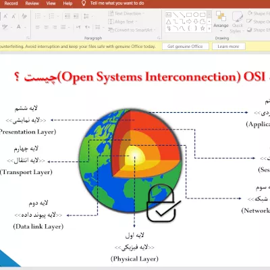Viewport: 270px width, 270px height.
Task: Increase the list indent level
Action: point(76,16)
